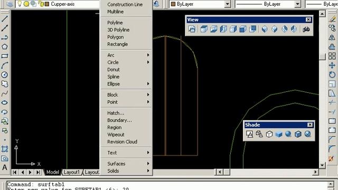The height and width of the screenshot is (190, 338).
Task: Select the Move tool in the right toolbar
Action: (x=332, y=65)
